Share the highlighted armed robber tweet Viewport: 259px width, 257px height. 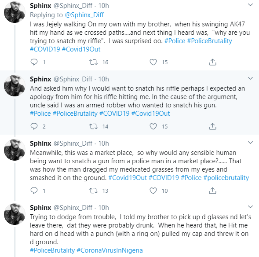[212, 126]
